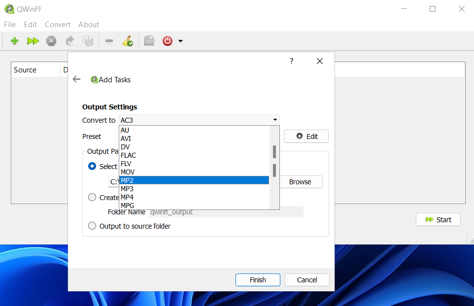Click the Retry curved arrow toolbar icon
Image resolution: width=474 pixels, height=306 pixels.
pos(69,41)
